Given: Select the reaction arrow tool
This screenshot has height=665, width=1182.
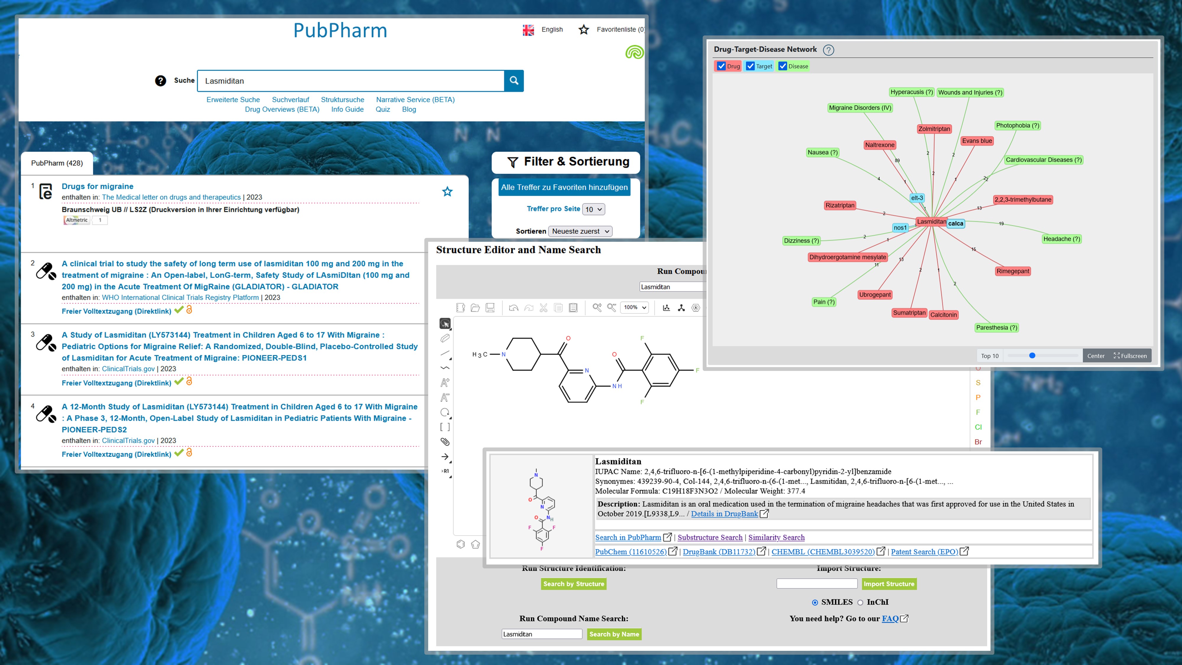Looking at the screenshot, I should click(445, 457).
